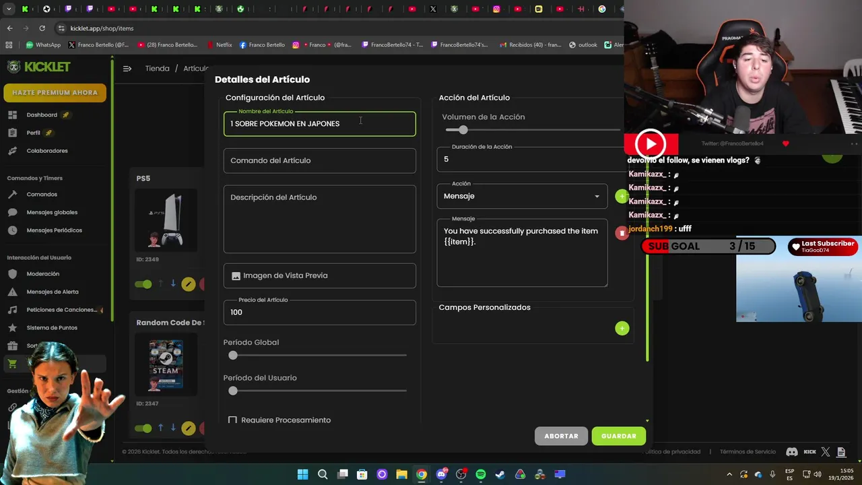Screen dimensions: 862x485
Task: Click the Chrome address bar
Action: click(x=337, y=28)
